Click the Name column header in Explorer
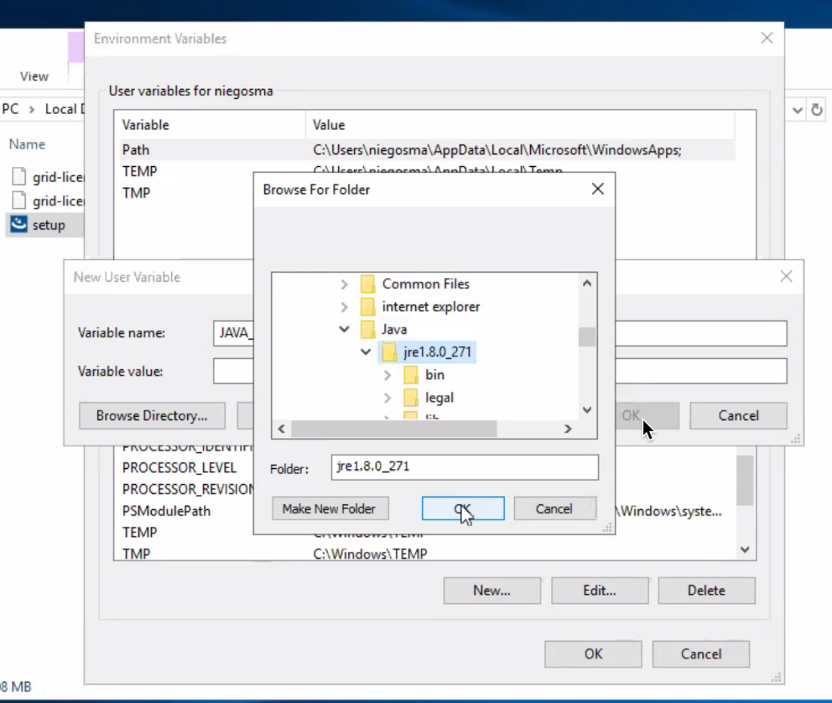832x703 pixels. [27, 144]
